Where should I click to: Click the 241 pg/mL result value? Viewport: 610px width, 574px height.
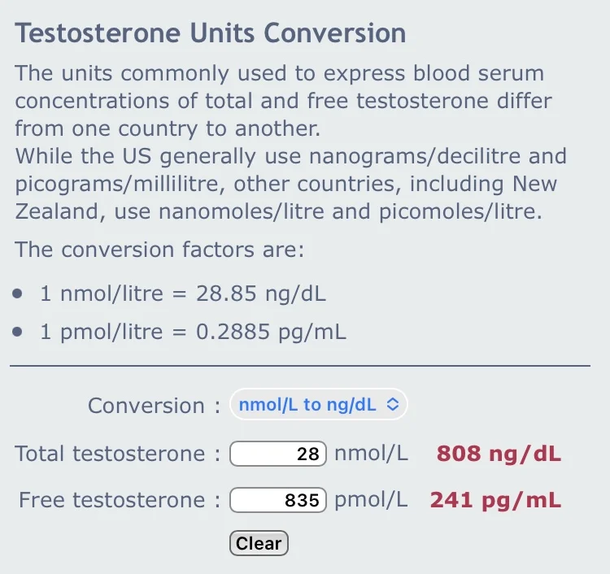pos(495,500)
